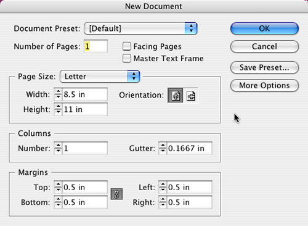Click the Cancel button
The width and height of the screenshot is (308, 226).
[x=264, y=46]
